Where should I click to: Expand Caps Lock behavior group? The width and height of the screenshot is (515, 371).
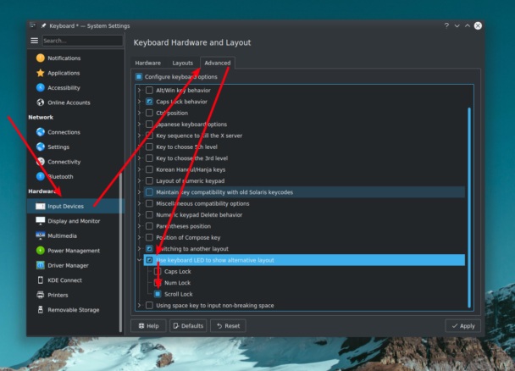139,102
